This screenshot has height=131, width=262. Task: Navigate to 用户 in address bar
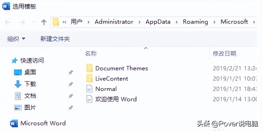pos(76,22)
